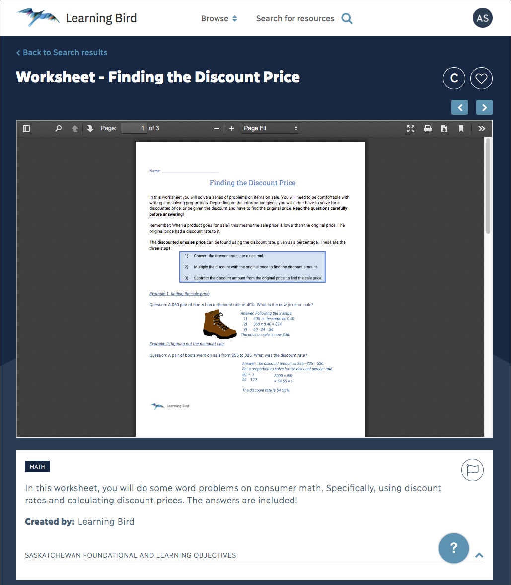Navigate forward with the blue arrow button
The width and height of the screenshot is (511, 585).
[x=484, y=107]
